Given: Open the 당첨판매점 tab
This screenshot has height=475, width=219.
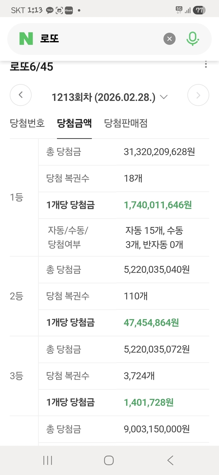Looking at the screenshot, I should coord(126,123).
